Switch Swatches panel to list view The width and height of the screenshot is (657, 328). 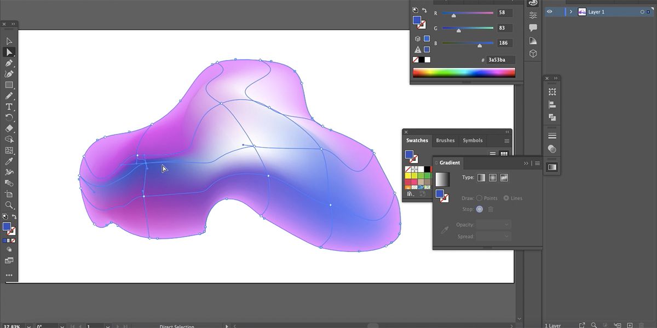point(493,153)
